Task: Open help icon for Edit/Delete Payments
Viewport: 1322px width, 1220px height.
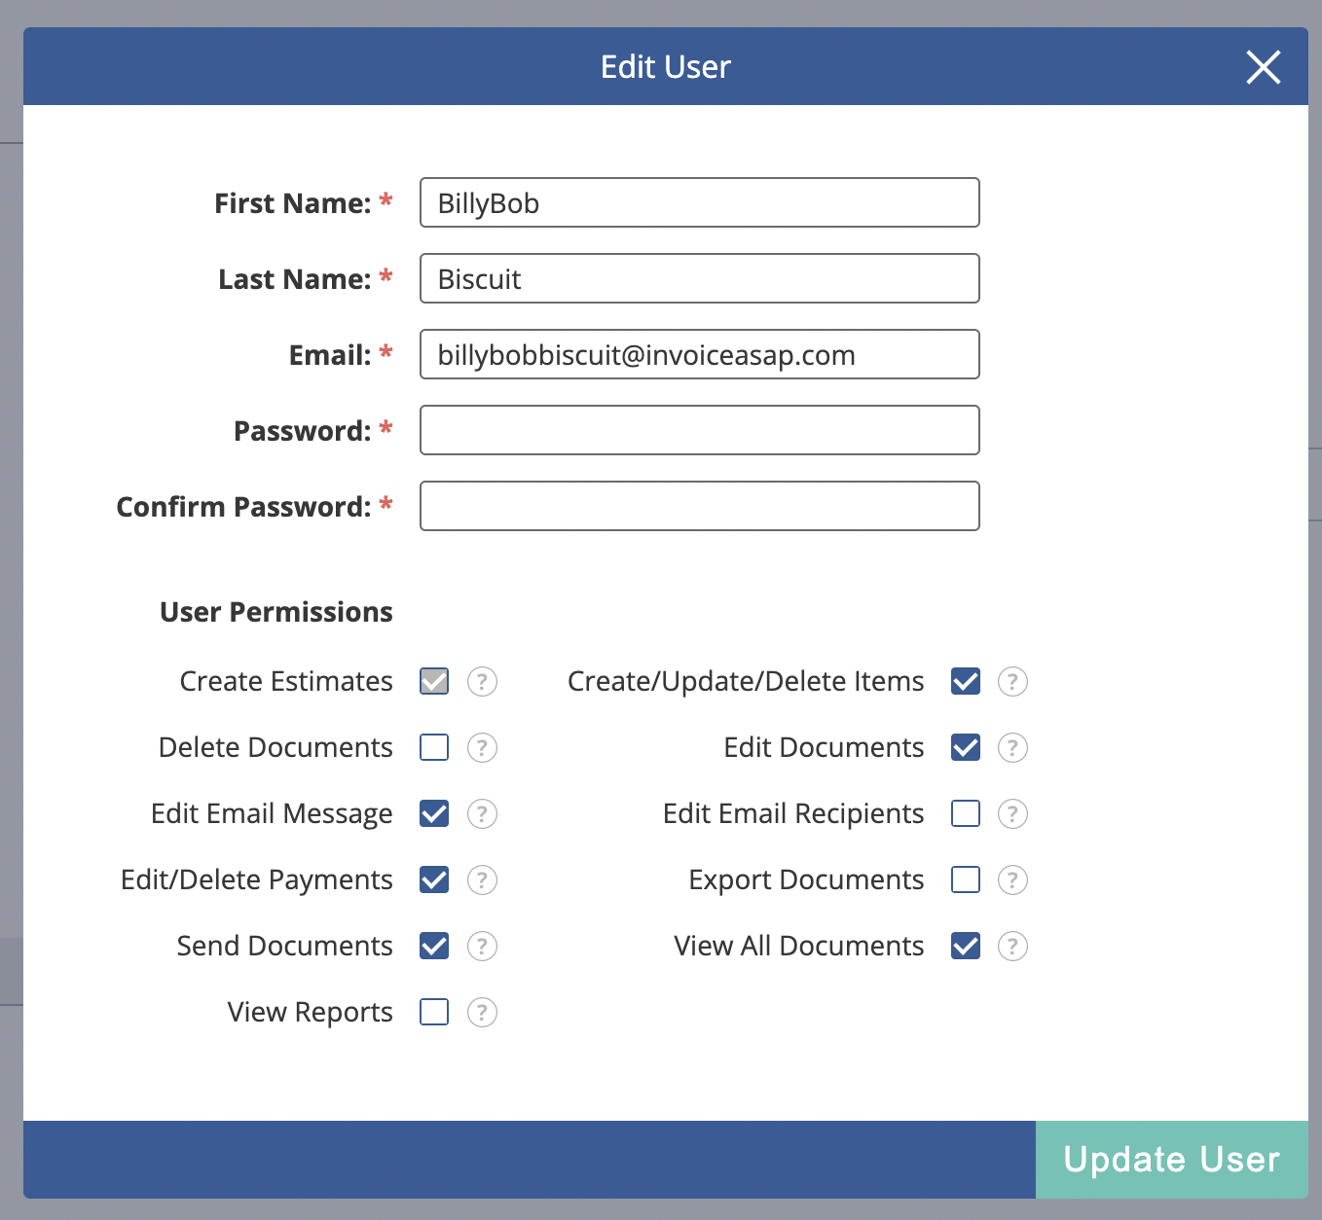Action: (482, 879)
